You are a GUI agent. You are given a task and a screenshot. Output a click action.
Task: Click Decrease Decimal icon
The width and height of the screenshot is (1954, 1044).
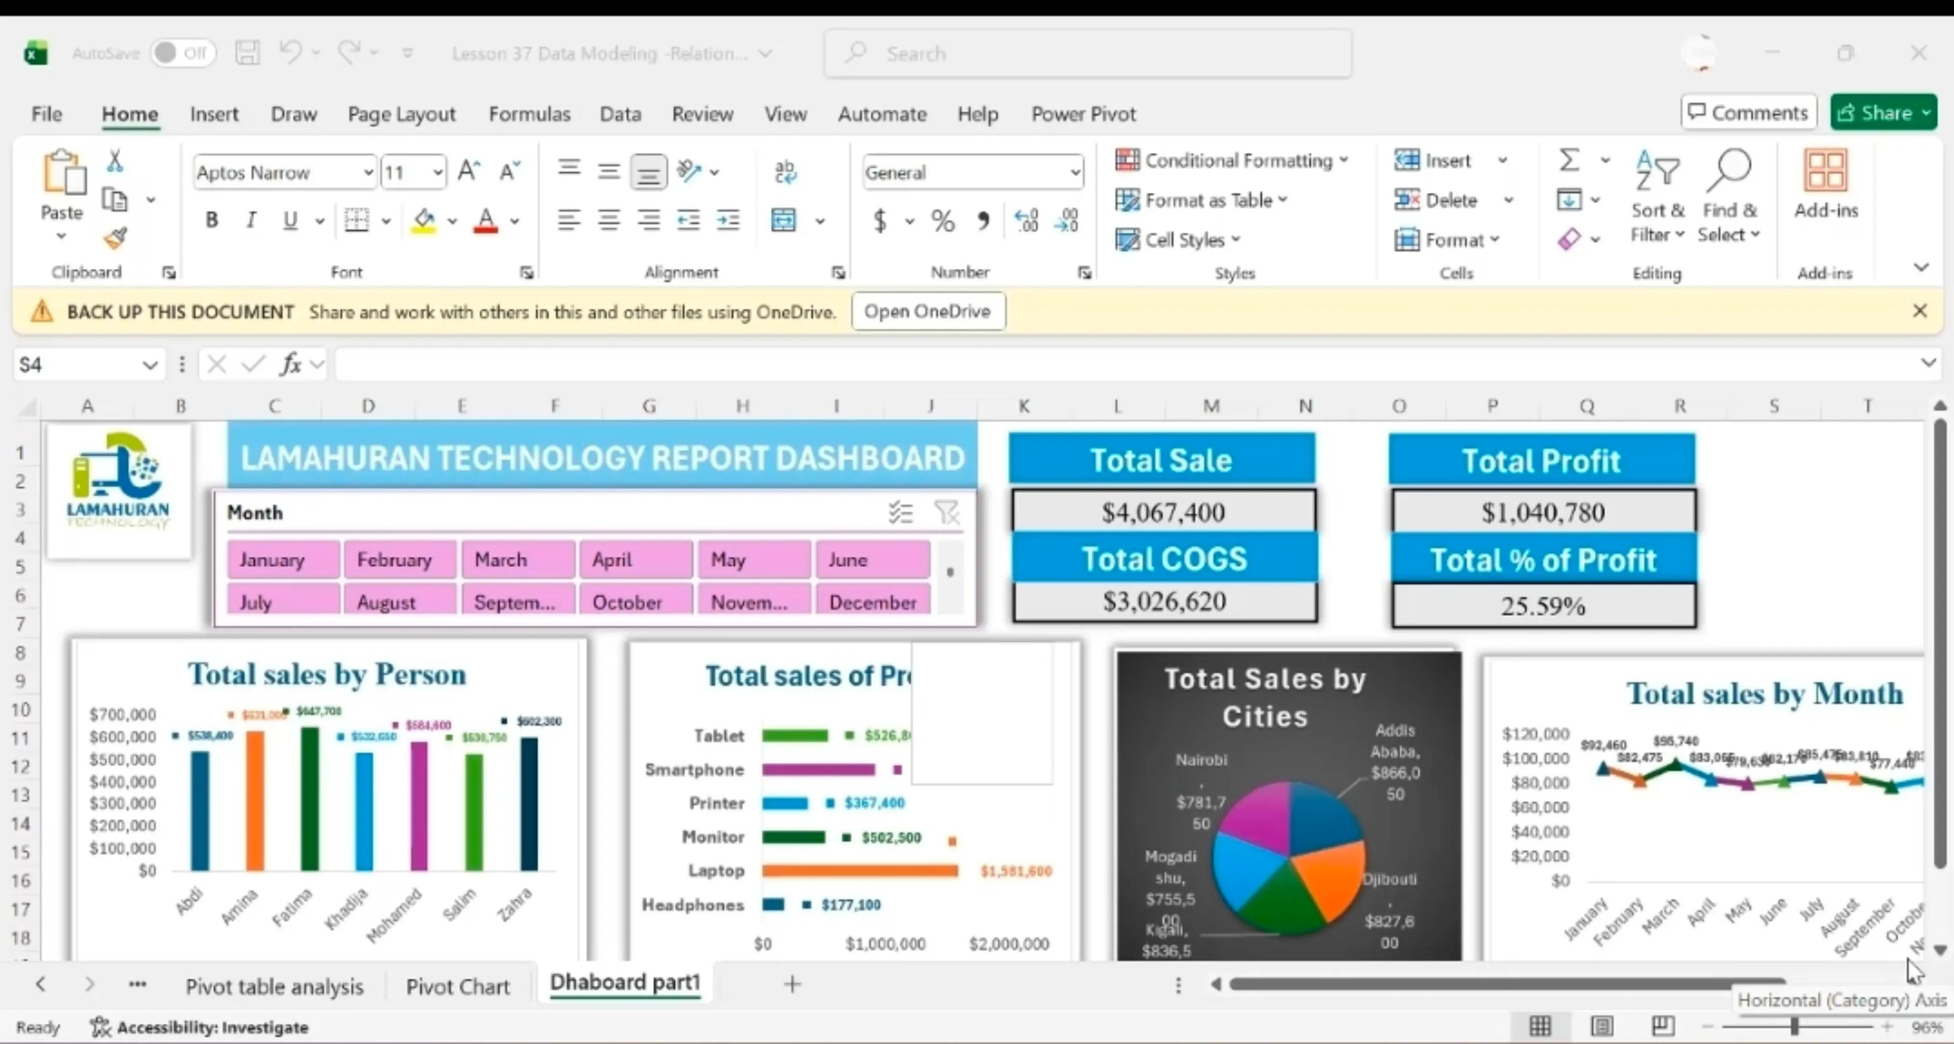coord(1066,221)
